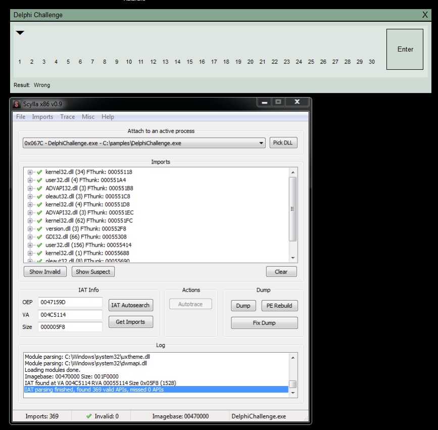Expand kernel32.dll (62) import node

(x=30, y=221)
